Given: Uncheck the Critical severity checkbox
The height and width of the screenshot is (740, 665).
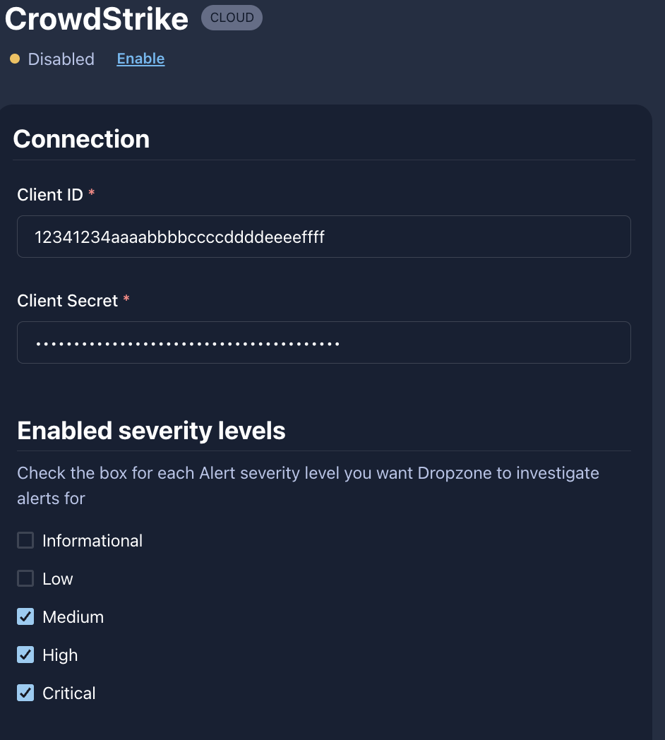Looking at the screenshot, I should pos(25,693).
